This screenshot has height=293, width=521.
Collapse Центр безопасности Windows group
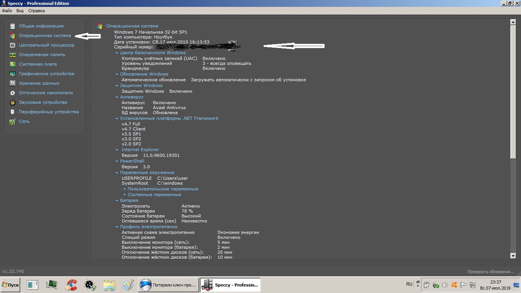pyautogui.click(x=117, y=53)
